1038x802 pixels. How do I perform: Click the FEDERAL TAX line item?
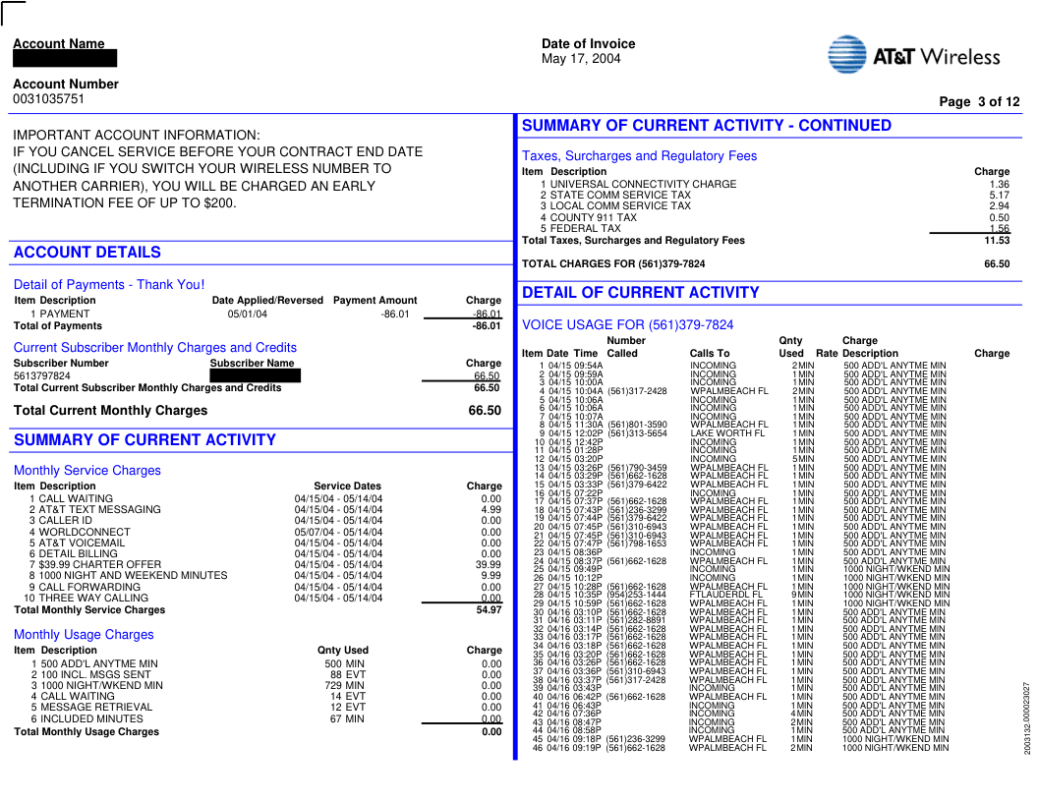tap(585, 229)
